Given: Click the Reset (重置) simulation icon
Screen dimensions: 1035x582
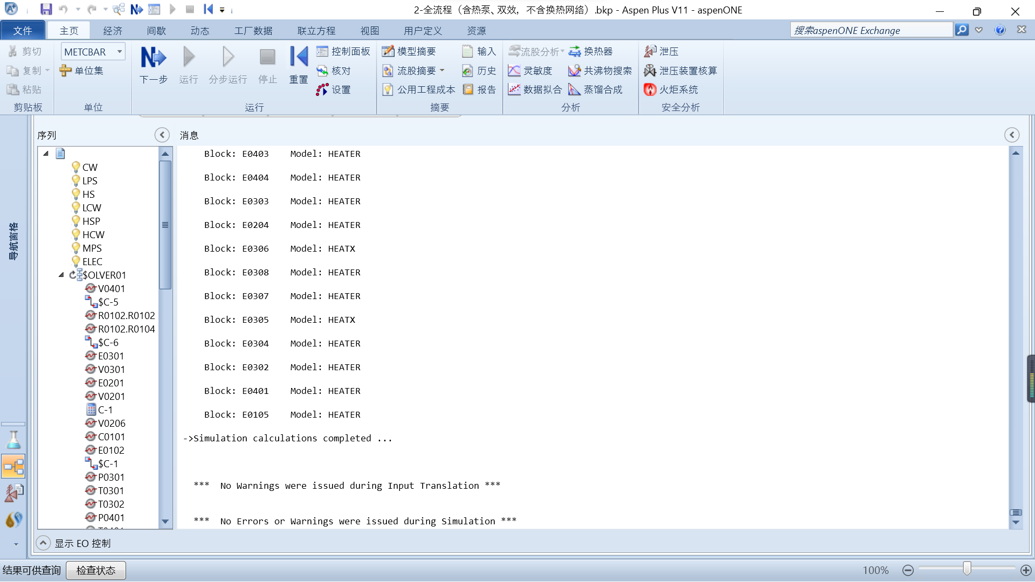Looking at the screenshot, I should pyautogui.click(x=298, y=58).
